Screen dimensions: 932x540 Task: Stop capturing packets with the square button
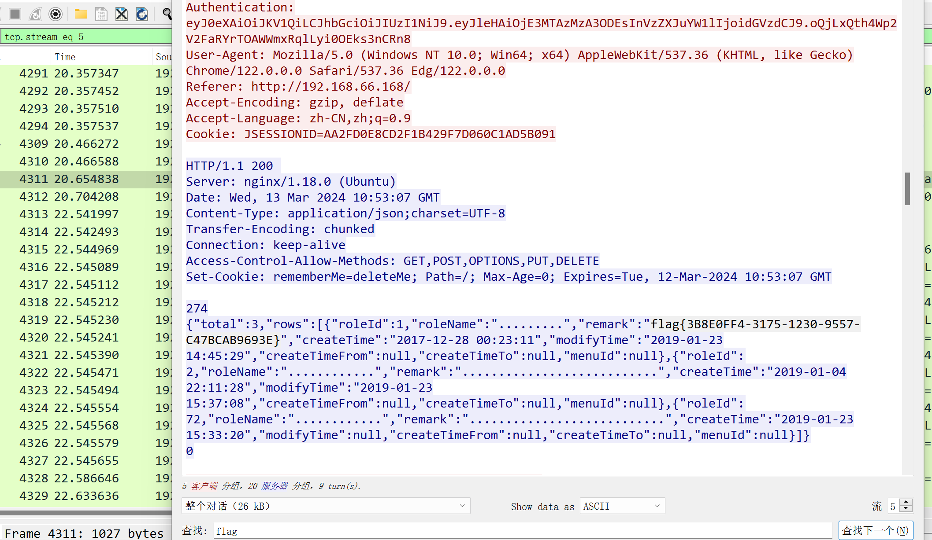point(15,14)
